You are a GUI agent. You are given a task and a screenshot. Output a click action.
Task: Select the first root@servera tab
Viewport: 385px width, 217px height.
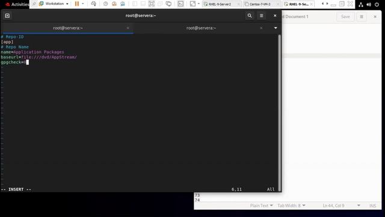pos(68,28)
